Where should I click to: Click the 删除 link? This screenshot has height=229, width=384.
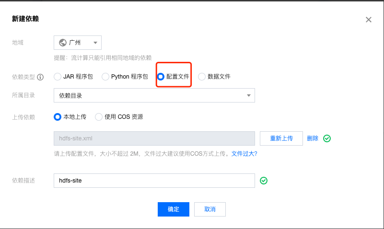(x=313, y=138)
